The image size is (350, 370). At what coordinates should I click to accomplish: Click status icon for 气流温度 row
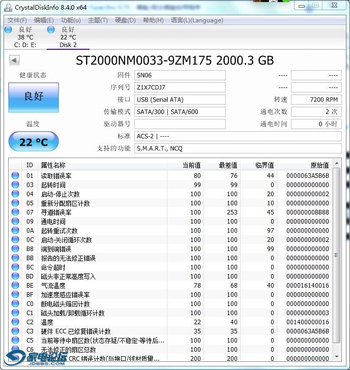[x=15, y=285]
